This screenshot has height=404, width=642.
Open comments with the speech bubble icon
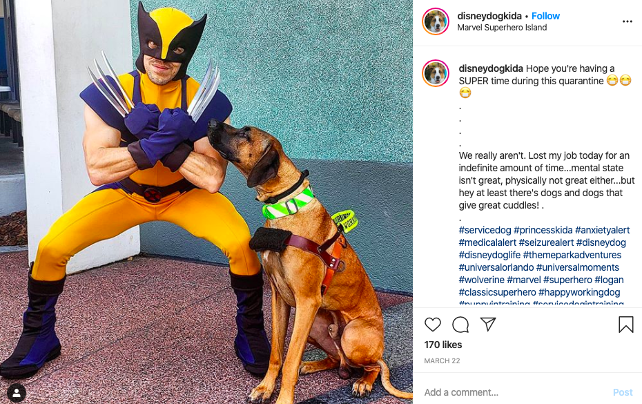(x=460, y=325)
